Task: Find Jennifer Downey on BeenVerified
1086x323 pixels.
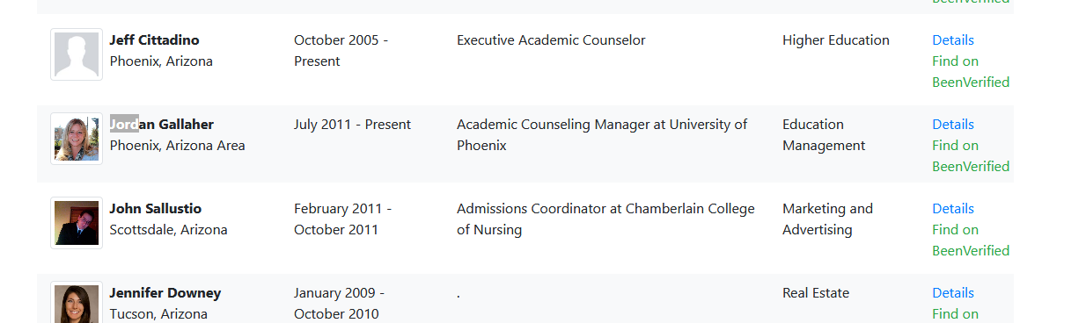Action: 956,314
